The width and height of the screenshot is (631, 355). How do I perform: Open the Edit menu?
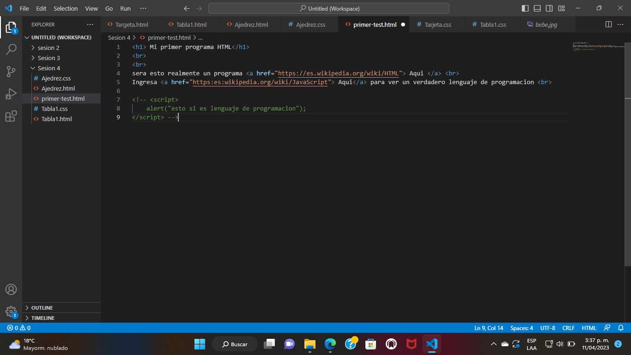(41, 8)
